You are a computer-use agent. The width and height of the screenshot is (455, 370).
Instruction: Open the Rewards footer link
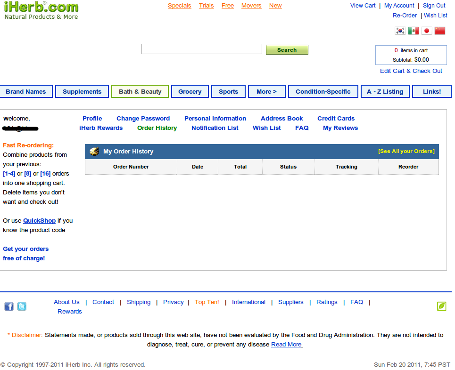(70, 312)
